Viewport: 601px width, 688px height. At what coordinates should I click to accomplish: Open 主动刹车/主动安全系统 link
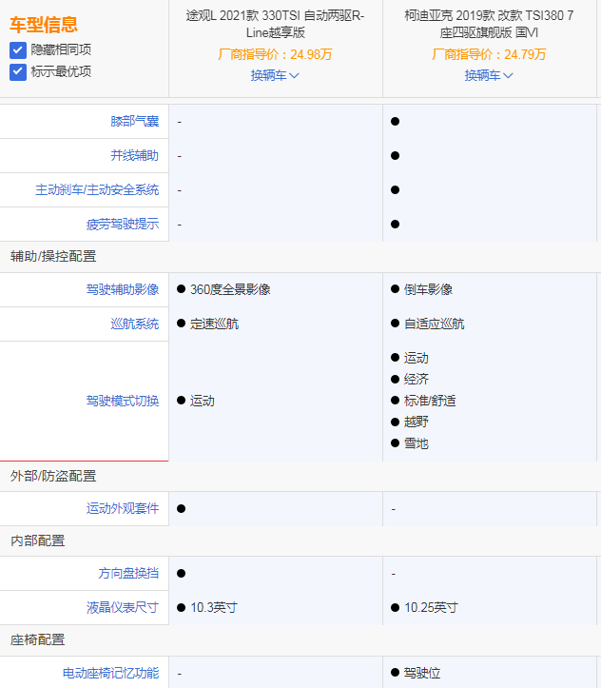pos(97,190)
